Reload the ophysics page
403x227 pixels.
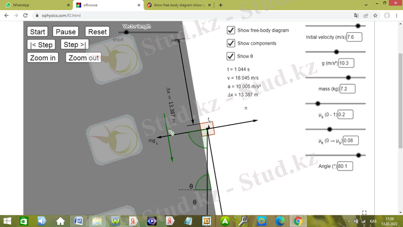[25, 16]
